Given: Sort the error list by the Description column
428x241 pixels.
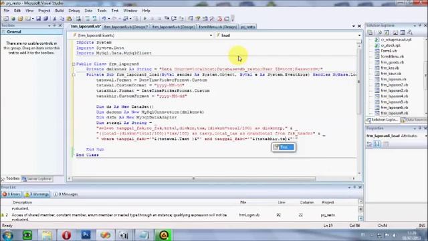Looking at the screenshot, I should [x=22, y=202].
